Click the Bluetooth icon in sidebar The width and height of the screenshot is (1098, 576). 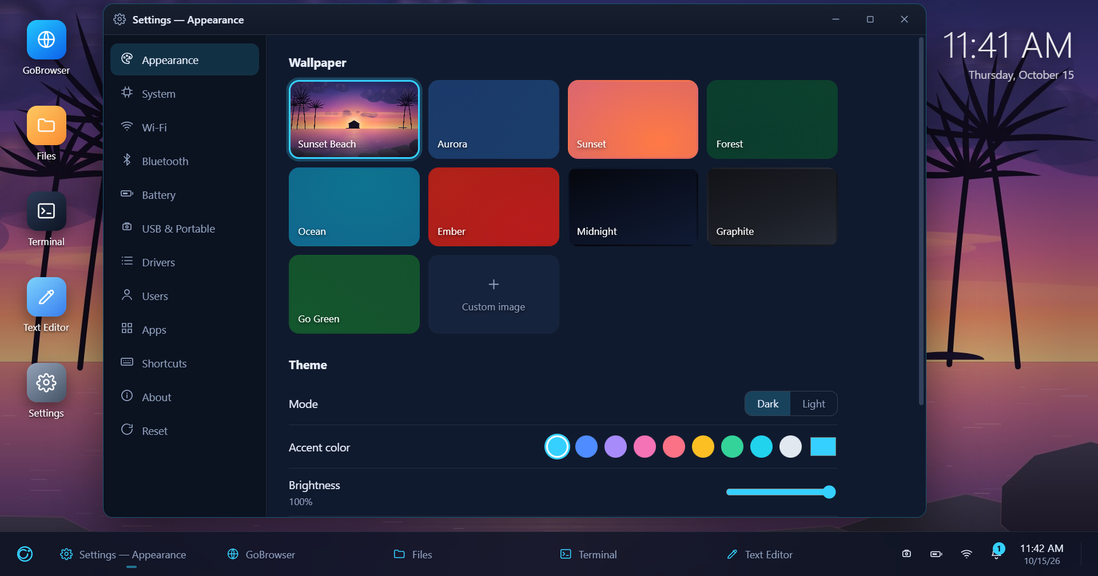click(127, 161)
